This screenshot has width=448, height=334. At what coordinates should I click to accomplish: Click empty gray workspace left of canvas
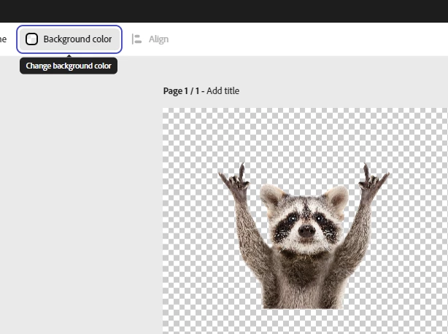pos(82,200)
